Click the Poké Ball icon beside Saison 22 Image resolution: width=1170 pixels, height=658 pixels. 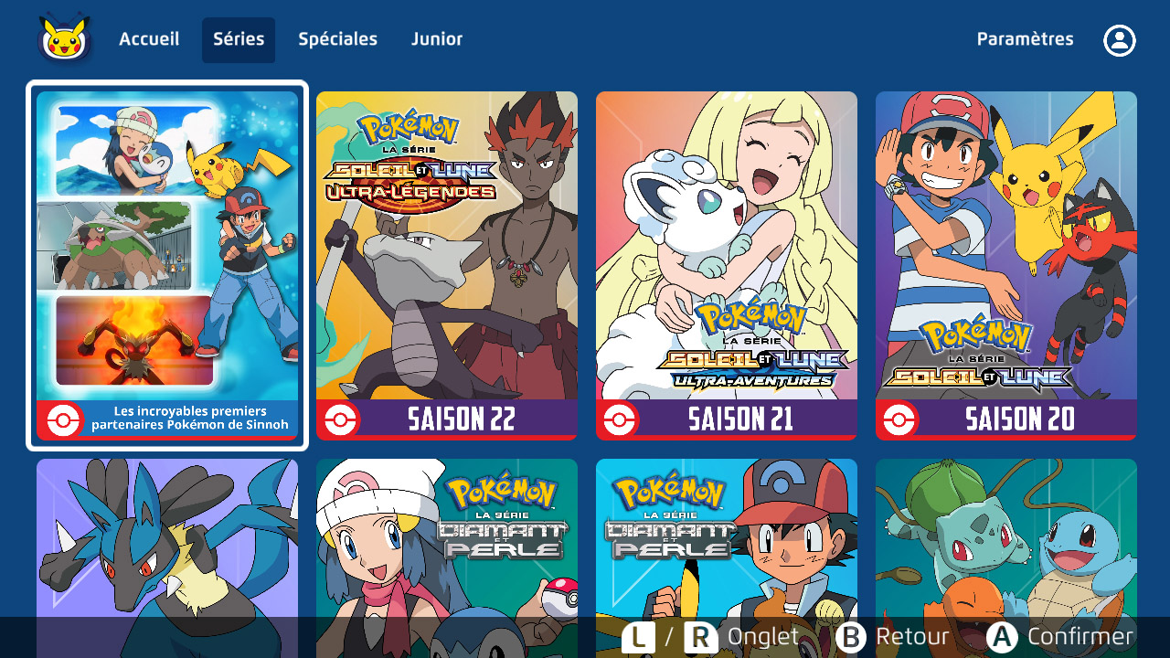point(340,419)
